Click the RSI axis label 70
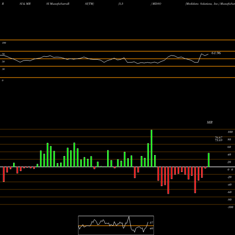This screenshot has width=235, height=235. pyautogui.click(x=3, y=54)
